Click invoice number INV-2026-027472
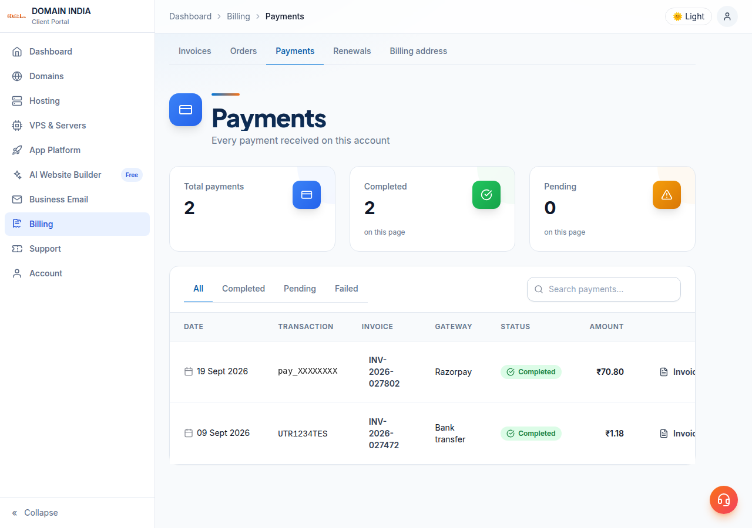 click(x=384, y=434)
